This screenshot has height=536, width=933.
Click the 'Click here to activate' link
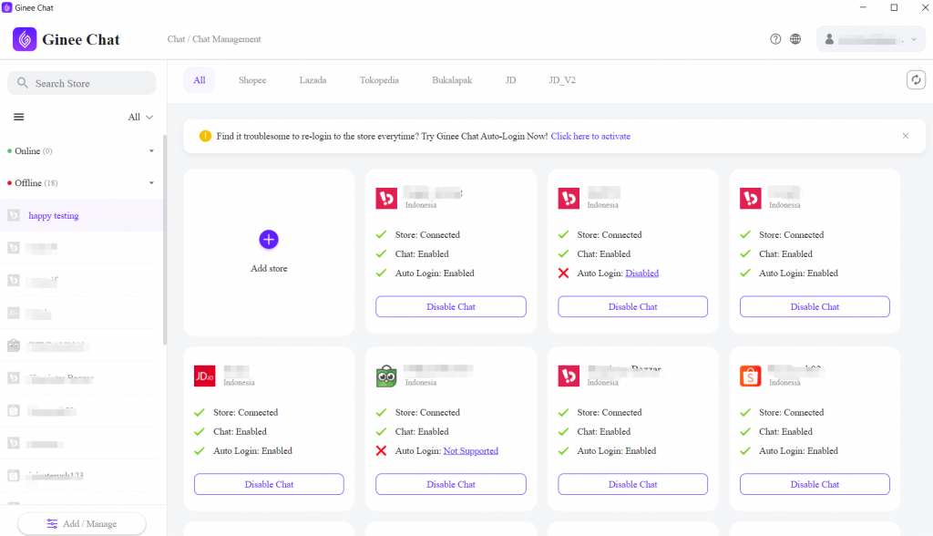point(590,137)
